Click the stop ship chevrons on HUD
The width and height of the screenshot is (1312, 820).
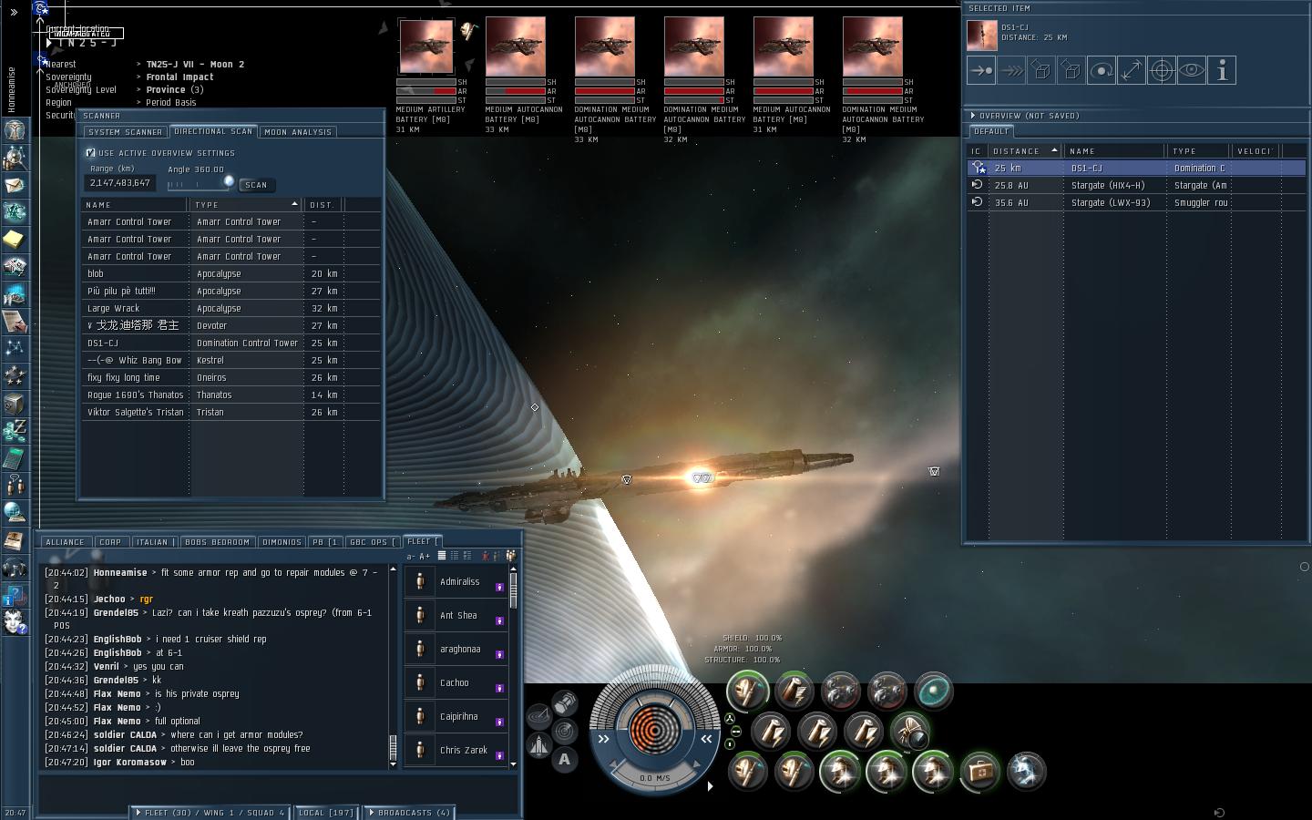(603, 739)
